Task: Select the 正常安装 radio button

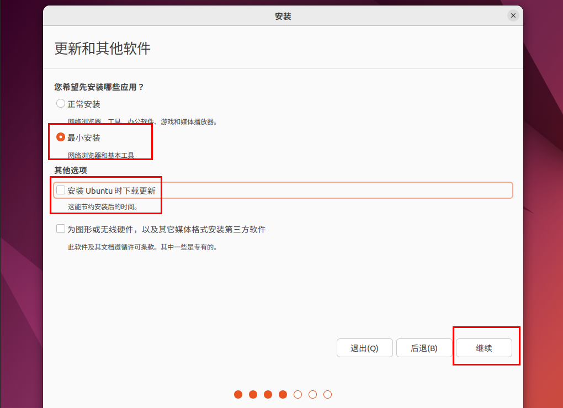Action: point(61,104)
